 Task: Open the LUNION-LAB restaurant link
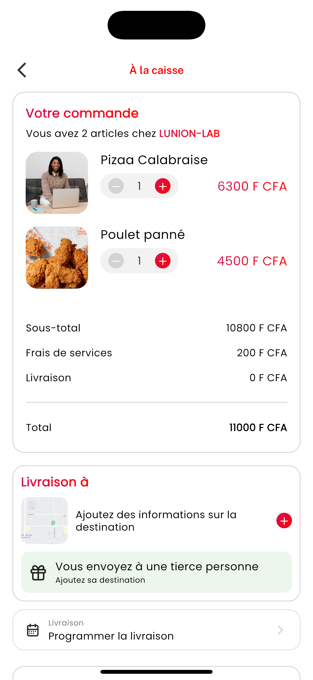pyautogui.click(x=189, y=134)
